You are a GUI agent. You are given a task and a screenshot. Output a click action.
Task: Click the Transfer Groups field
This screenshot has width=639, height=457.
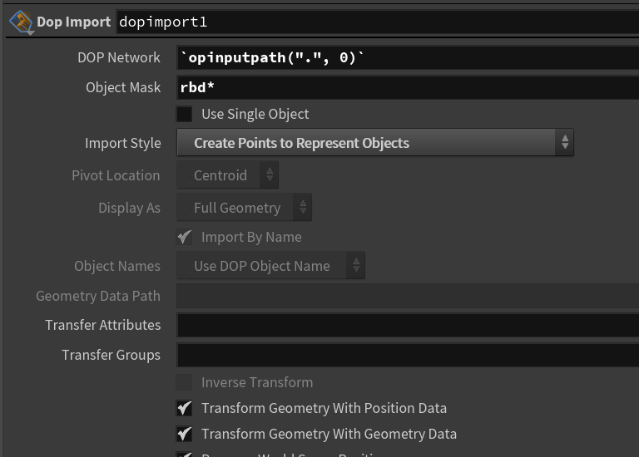[408, 355]
